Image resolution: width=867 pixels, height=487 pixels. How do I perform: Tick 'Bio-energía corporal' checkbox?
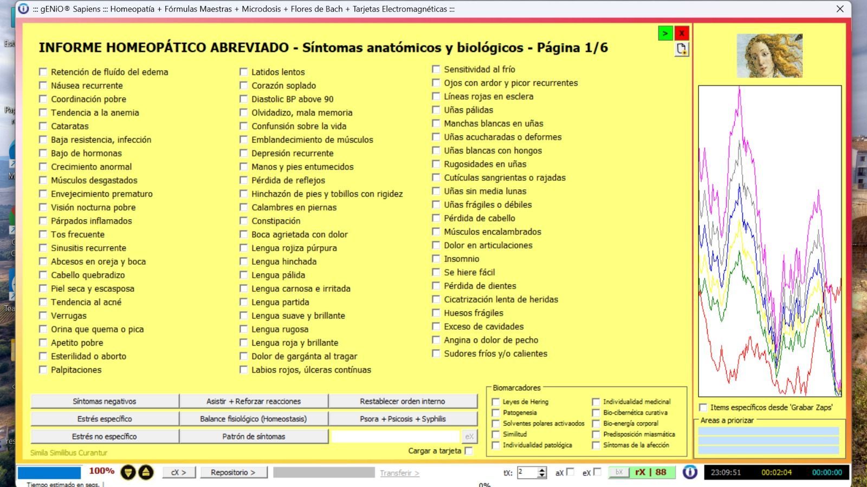coord(596,424)
